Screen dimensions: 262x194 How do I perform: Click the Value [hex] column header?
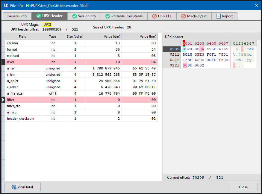[x=140, y=37]
